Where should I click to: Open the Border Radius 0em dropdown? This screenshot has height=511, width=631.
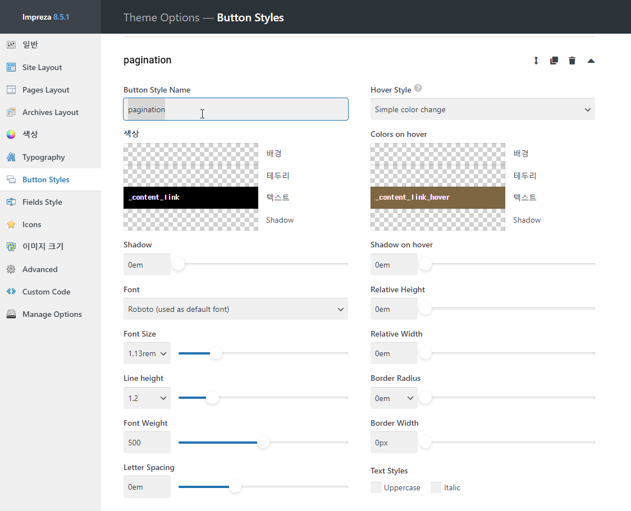(x=394, y=398)
